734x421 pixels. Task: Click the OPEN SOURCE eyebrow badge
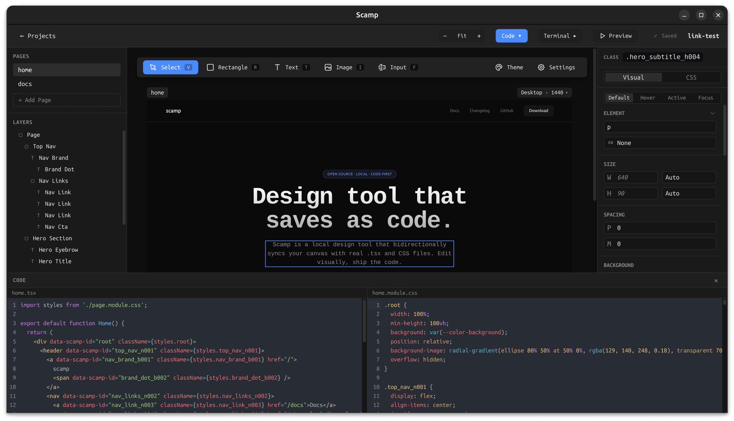click(x=359, y=174)
